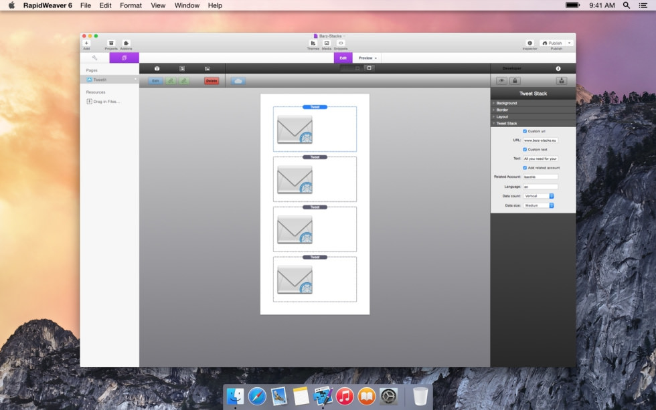This screenshot has height=410, width=656.
Task: Open the Projects toolbar icon
Action: click(111, 43)
